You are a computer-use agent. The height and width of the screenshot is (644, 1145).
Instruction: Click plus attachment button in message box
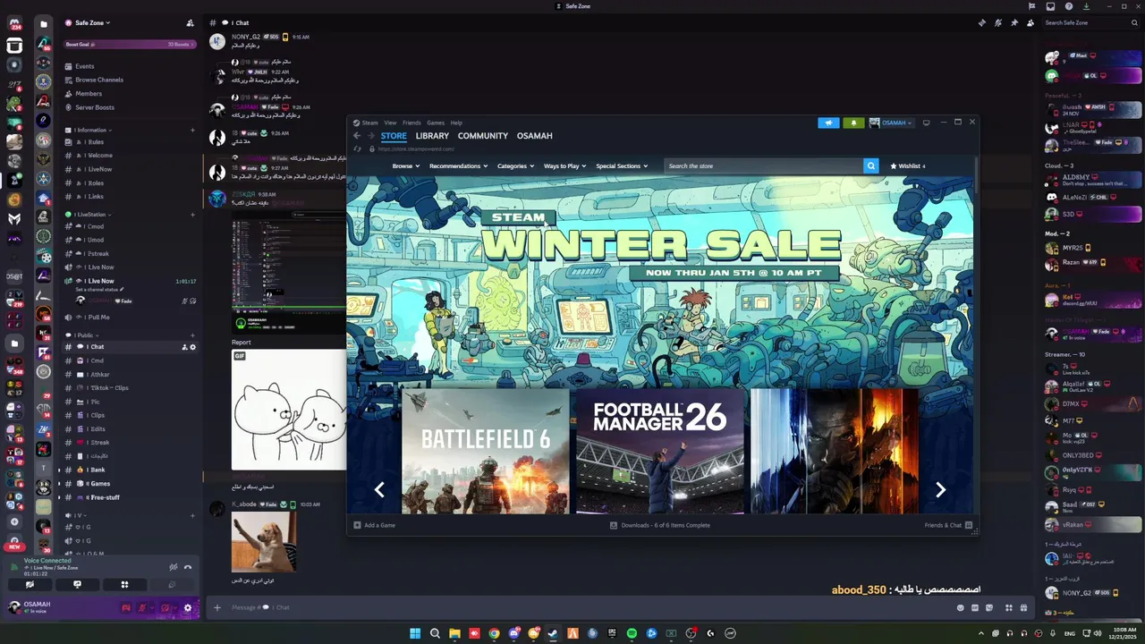[216, 607]
